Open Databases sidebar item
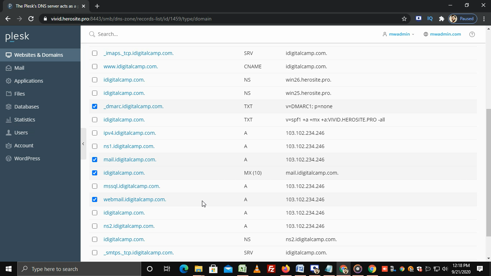This screenshot has width=491, height=276. pos(40,107)
